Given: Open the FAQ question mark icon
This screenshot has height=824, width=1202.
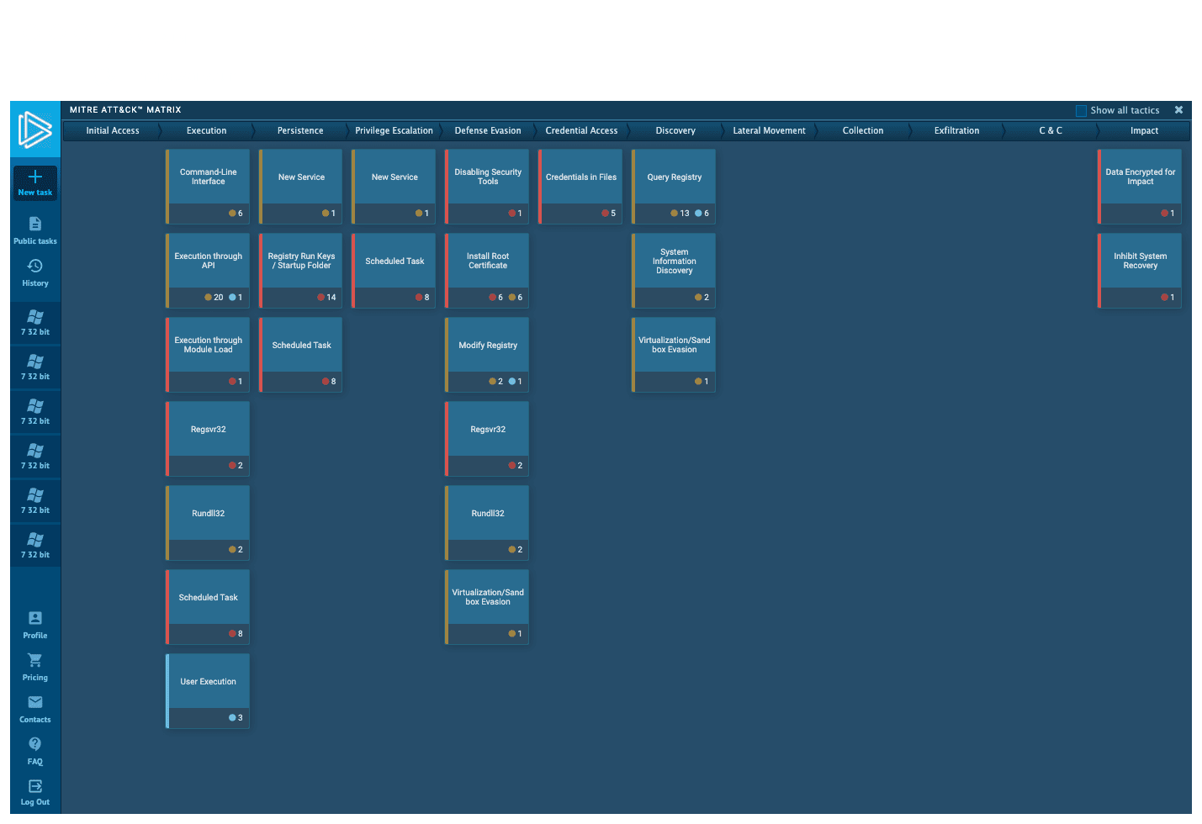Looking at the screenshot, I should (x=35, y=745).
